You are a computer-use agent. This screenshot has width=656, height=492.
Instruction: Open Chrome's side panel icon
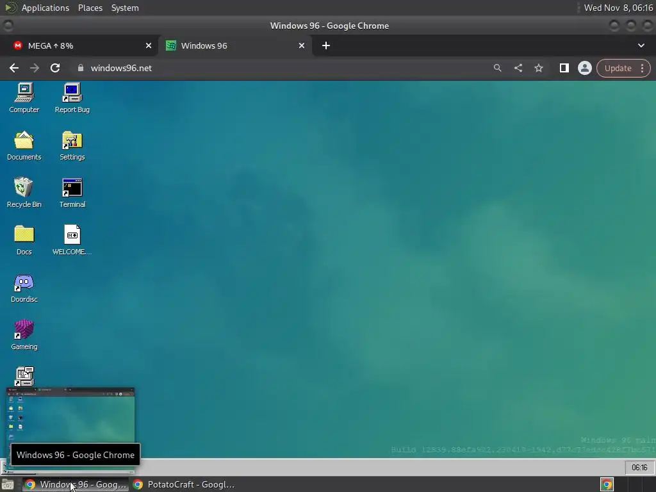point(564,68)
